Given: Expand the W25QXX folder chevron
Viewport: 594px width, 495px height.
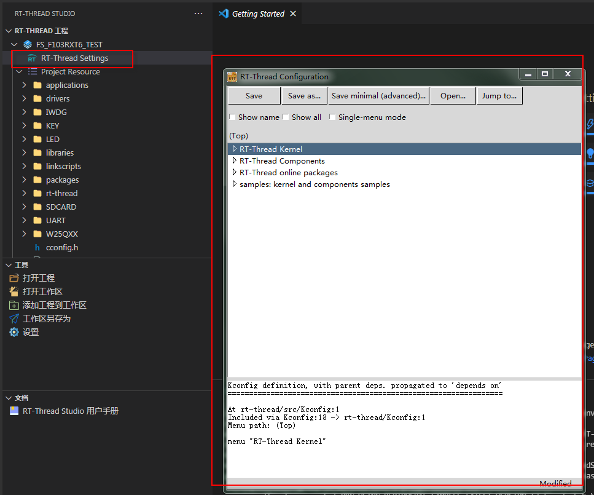Looking at the screenshot, I should click(x=24, y=234).
